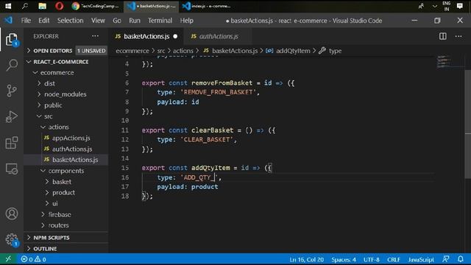Open the Source Control view
Image resolution: width=471 pixels, height=265 pixels.
(12, 91)
